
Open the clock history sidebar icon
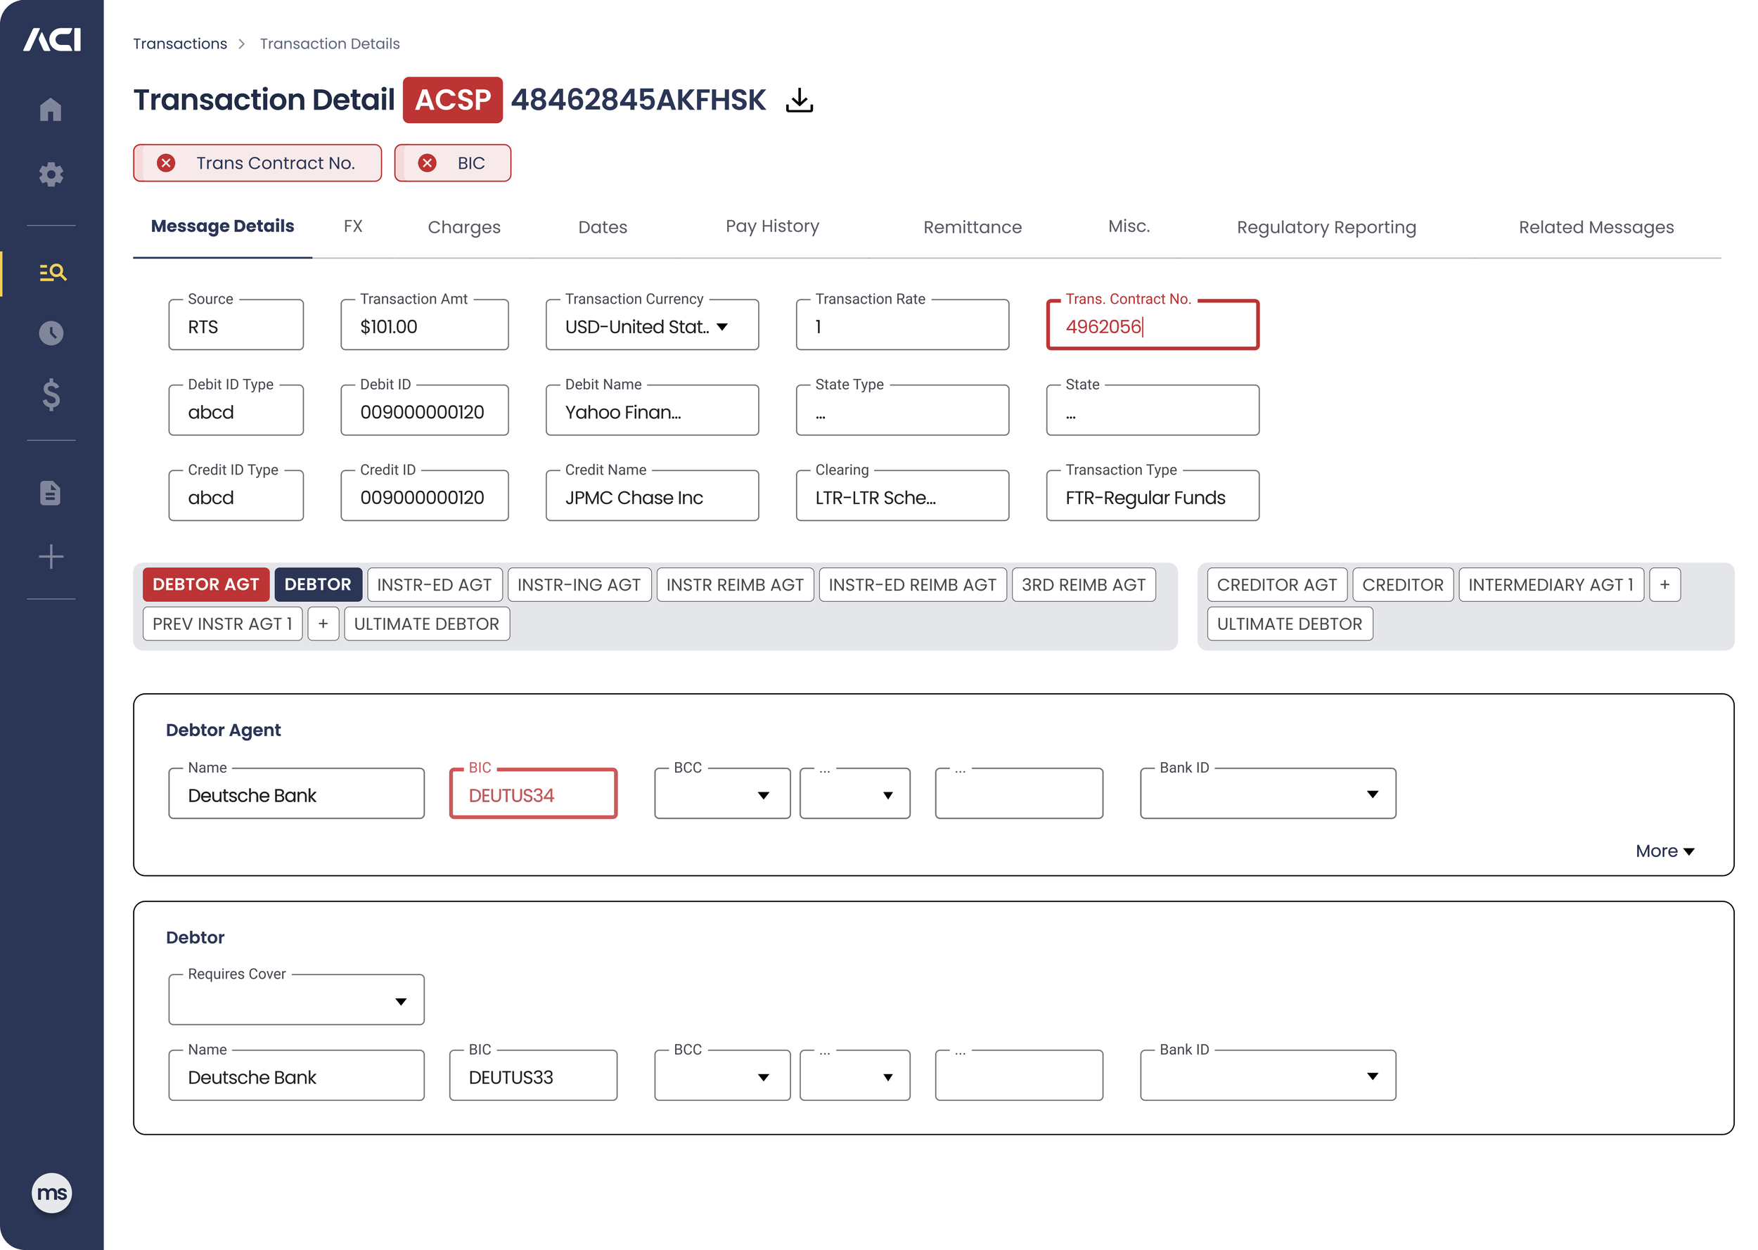(x=51, y=333)
